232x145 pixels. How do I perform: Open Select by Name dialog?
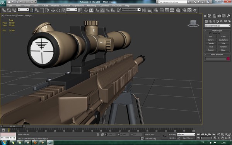[37, 10]
